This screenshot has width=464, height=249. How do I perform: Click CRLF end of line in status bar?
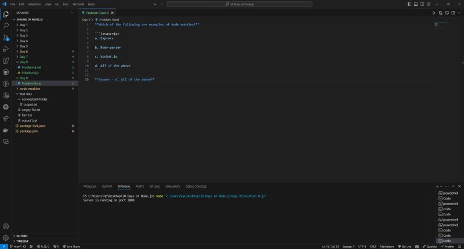373,246
